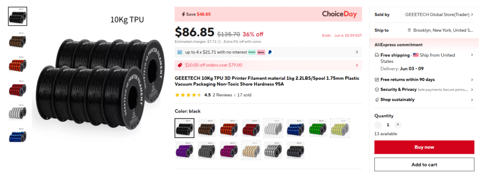Image resolution: width=479 pixels, height=174 pixels.
Task: Increase quantity with the plus button
Action: (x=398, y=125)
